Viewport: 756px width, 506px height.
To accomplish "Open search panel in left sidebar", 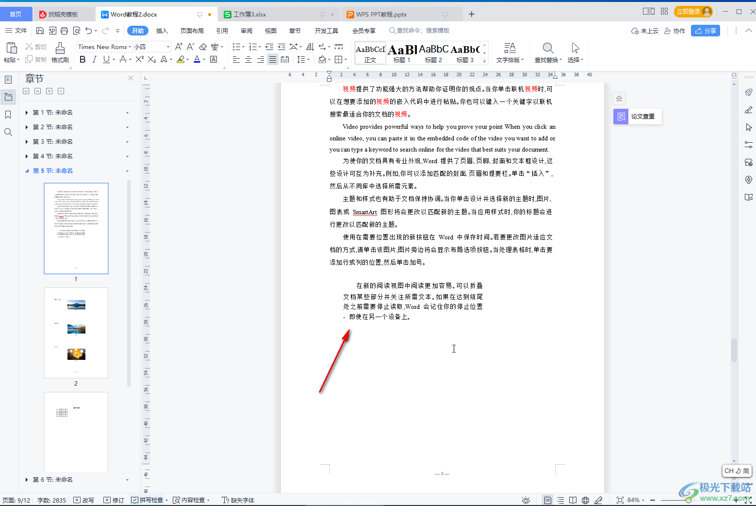I will click(8, 132).
